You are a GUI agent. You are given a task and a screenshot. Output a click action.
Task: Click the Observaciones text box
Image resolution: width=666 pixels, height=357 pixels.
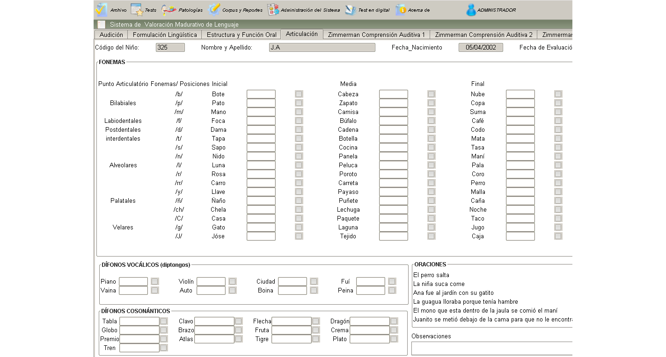click(x=491, y=348)
